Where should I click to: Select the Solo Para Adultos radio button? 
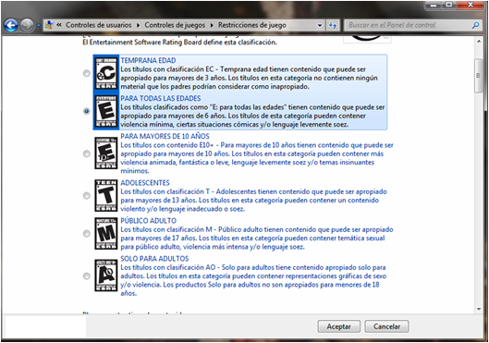point(86,276)
